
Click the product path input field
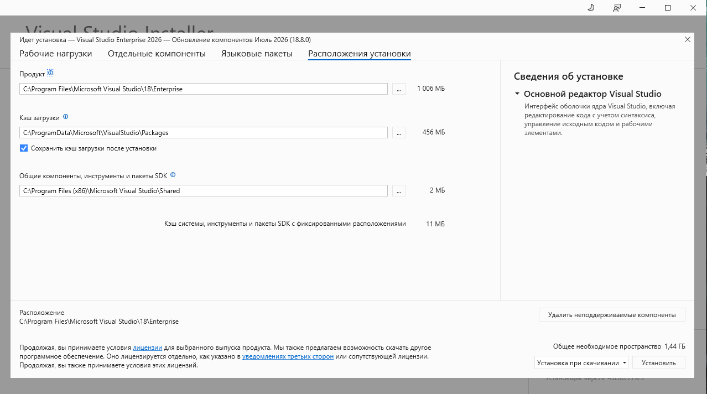point(204,89)
